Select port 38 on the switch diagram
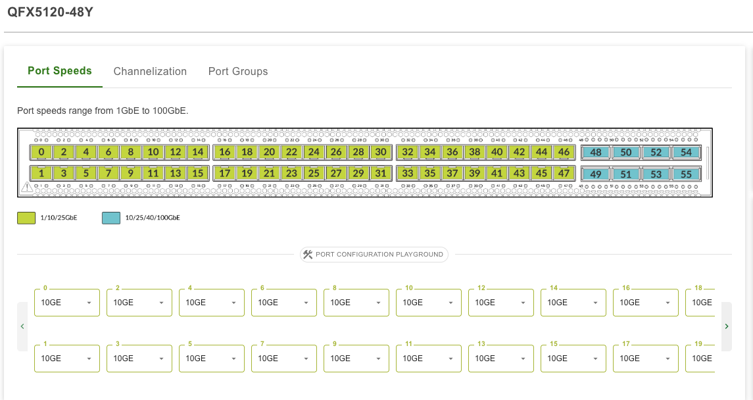The image size is (753, 400). 475,152
